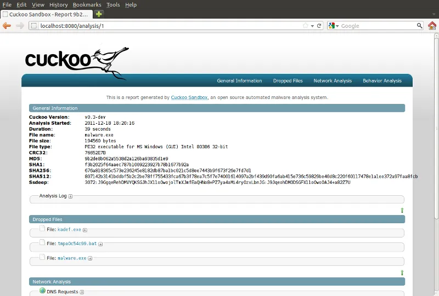Expand tmpa0c54c99.bat file details

(100, 244)
